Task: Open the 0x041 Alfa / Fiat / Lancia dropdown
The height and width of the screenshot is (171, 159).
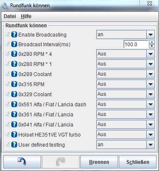Action: click(x=126, y=124)
